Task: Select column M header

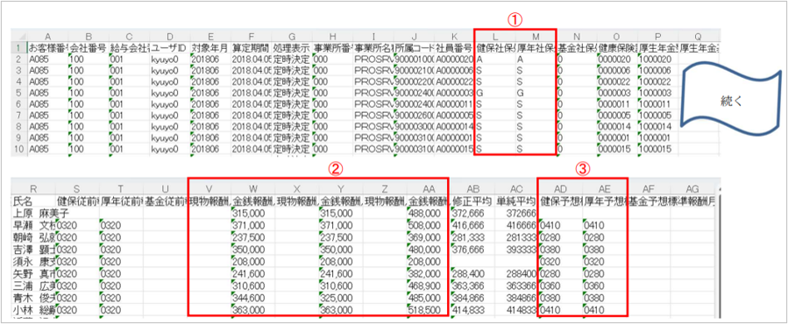Action: [x=536, y=37]
